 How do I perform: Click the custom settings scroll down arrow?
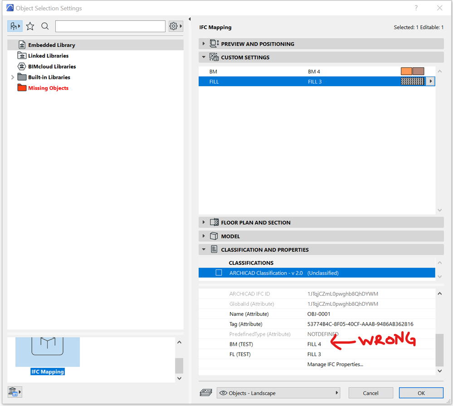point(440,210)
